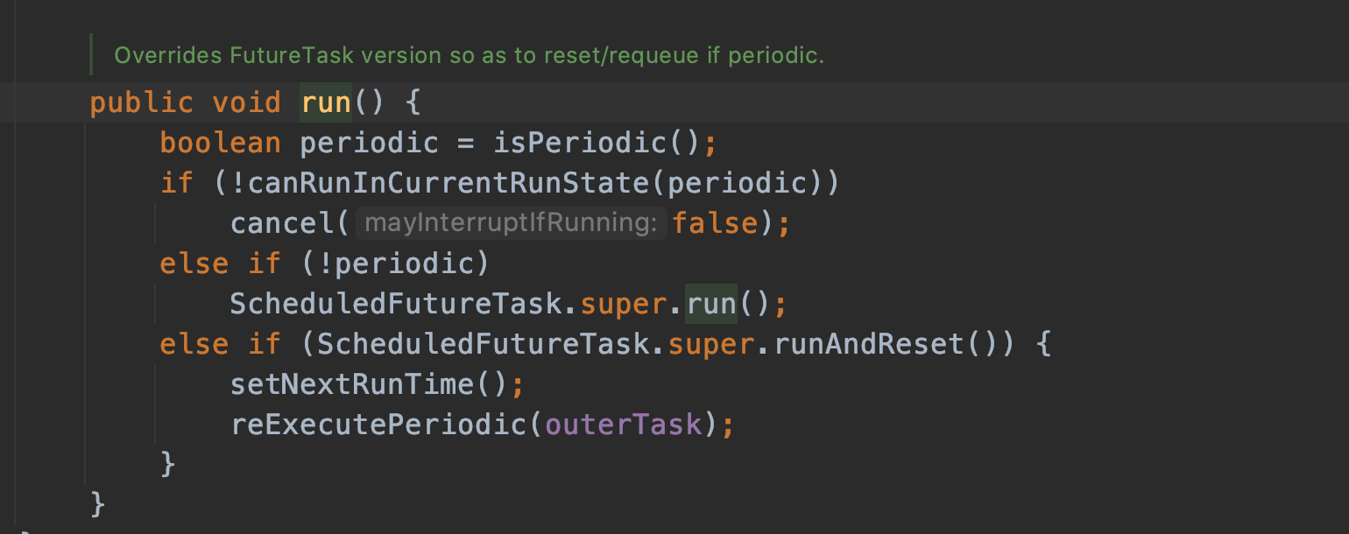Click the mayInterruptIfRunning inlay hint

[x=511, y=223]
